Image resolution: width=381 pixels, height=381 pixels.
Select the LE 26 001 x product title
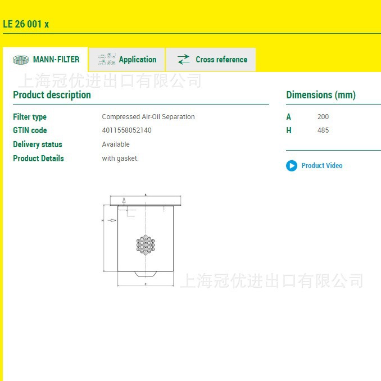[26, 24]
